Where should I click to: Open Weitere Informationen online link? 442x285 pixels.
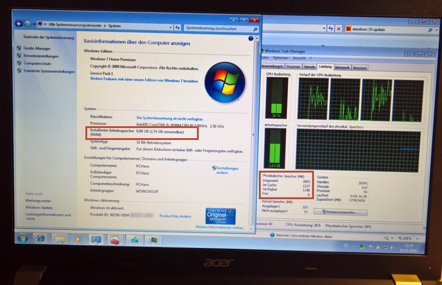(220, 227)
